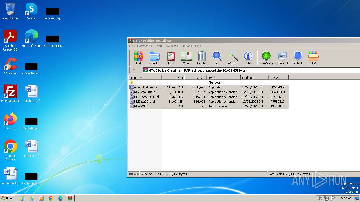The image size is (360, 202).
Task: Select itcancer.rtf desktop file
Action: click(x=31, y=149)
